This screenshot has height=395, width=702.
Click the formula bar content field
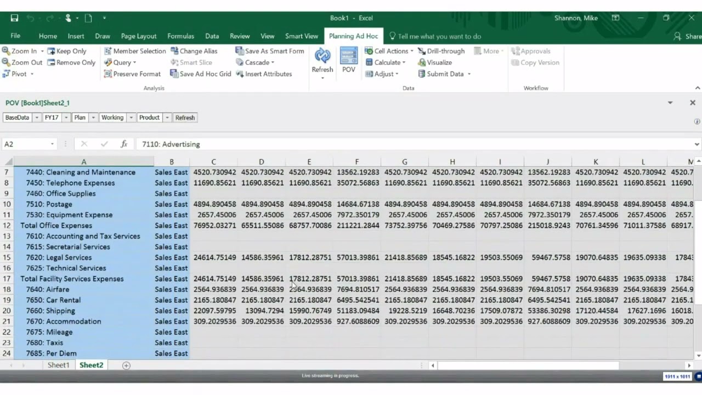coord(414,144)
